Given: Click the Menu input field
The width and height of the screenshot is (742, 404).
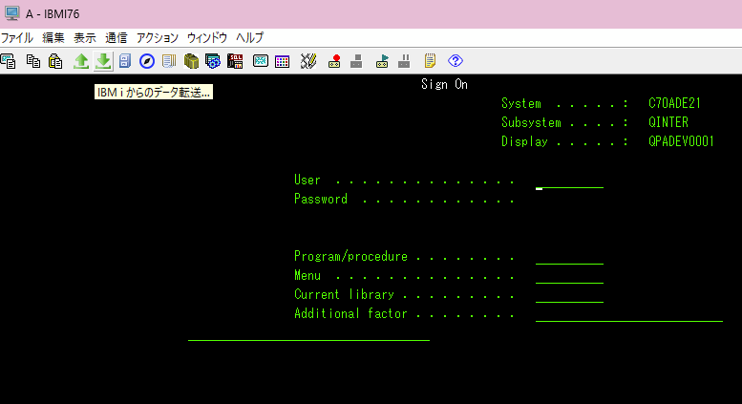Looking at the screenshot, I should coord(569,276).
